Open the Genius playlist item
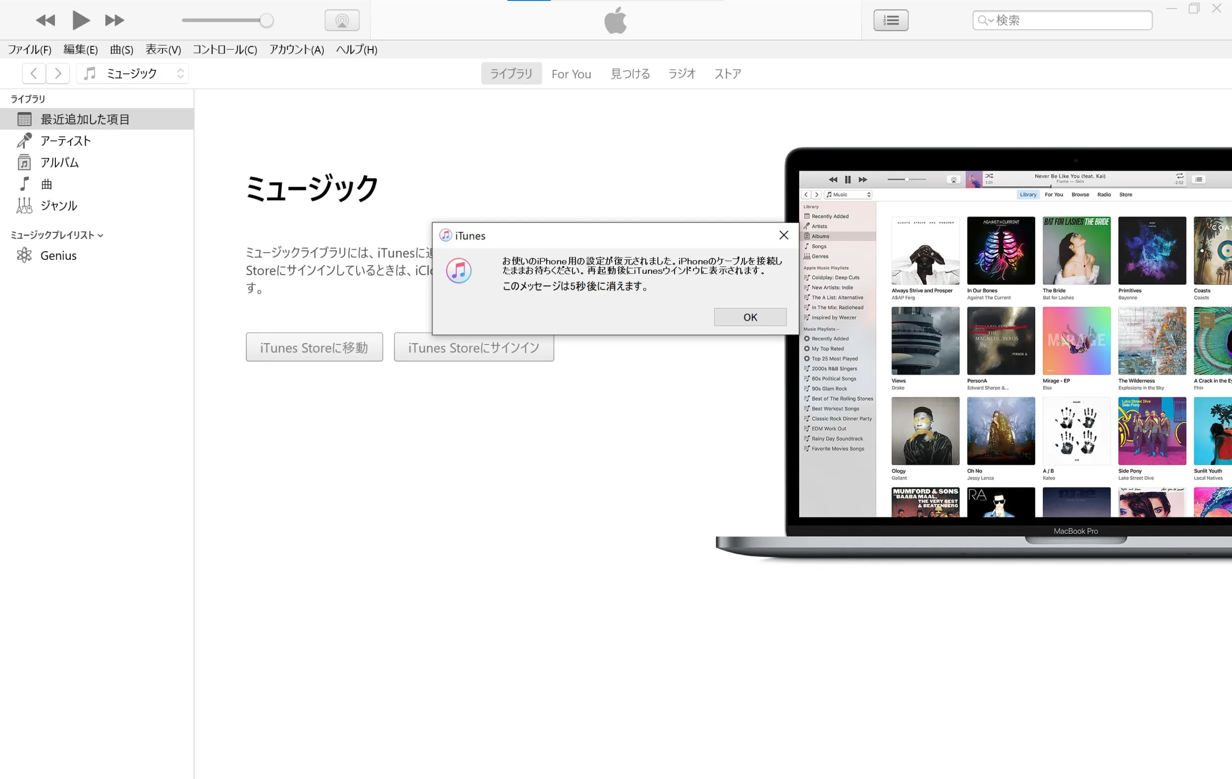 (x=97, y=255)
